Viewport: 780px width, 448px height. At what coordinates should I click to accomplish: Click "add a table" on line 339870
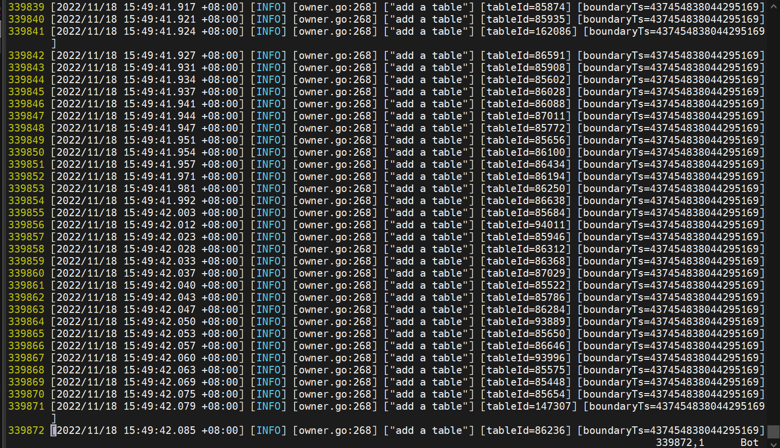pos(429,394)
